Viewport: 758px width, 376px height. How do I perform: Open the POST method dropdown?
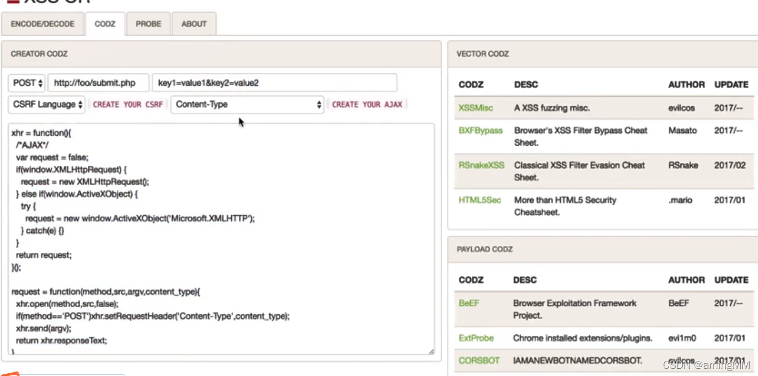[x=27, y=83]
